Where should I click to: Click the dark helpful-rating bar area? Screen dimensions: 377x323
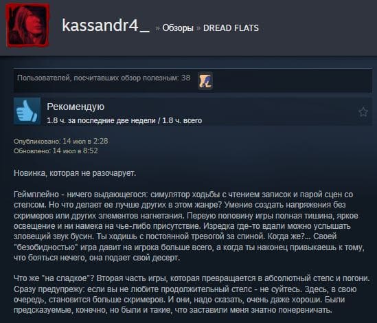point(193,80)
